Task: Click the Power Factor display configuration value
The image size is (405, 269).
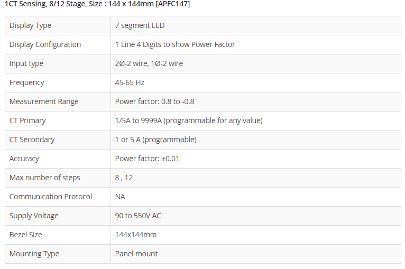Action: 175,44
